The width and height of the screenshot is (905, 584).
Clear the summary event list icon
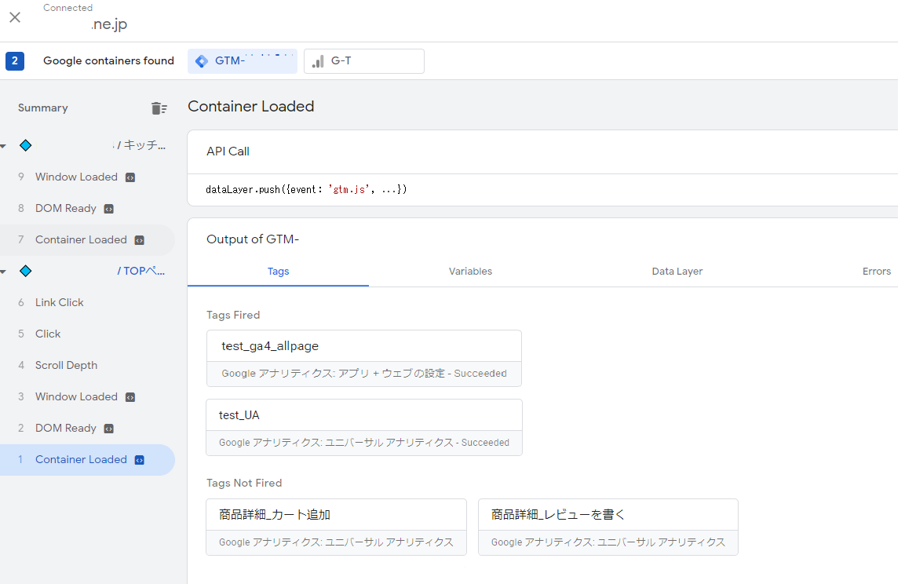159,108
